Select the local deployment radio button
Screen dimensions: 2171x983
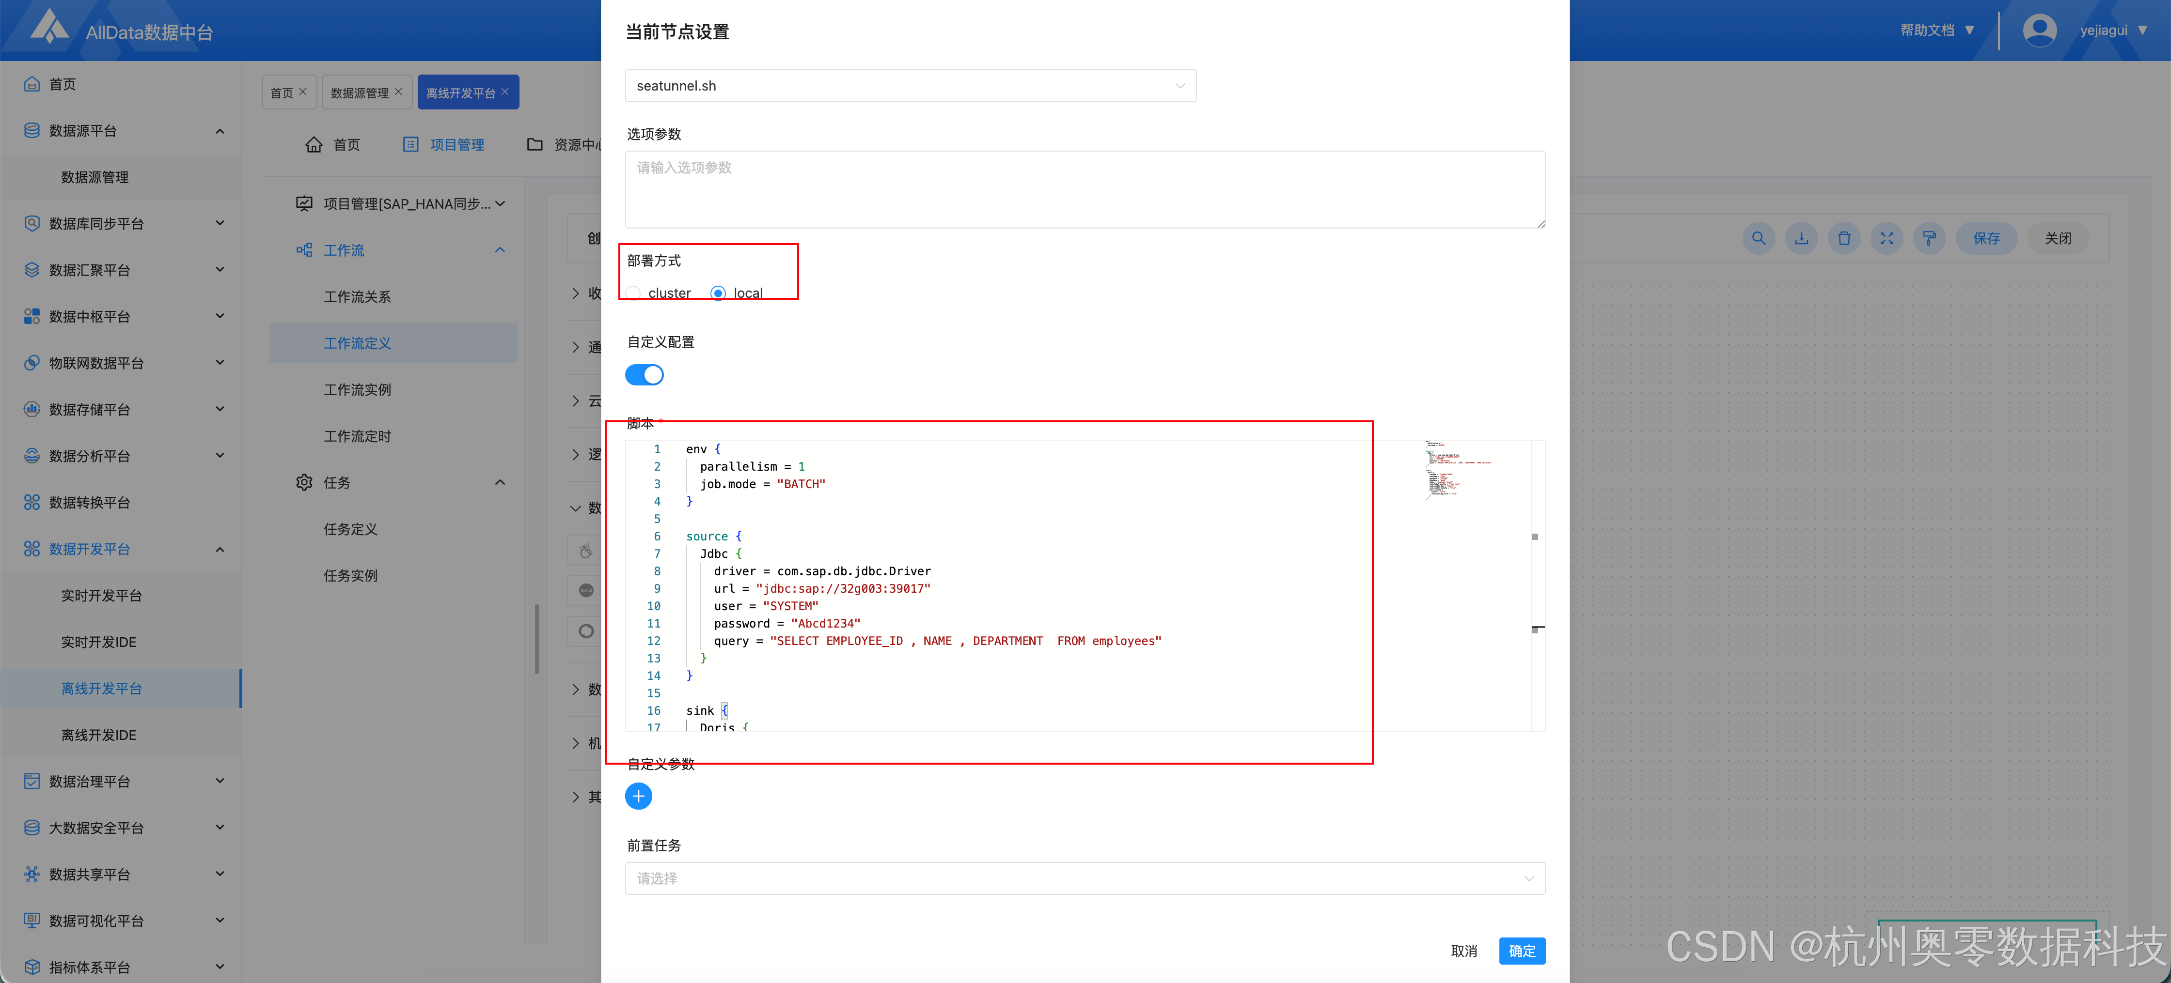pos(718,293)
